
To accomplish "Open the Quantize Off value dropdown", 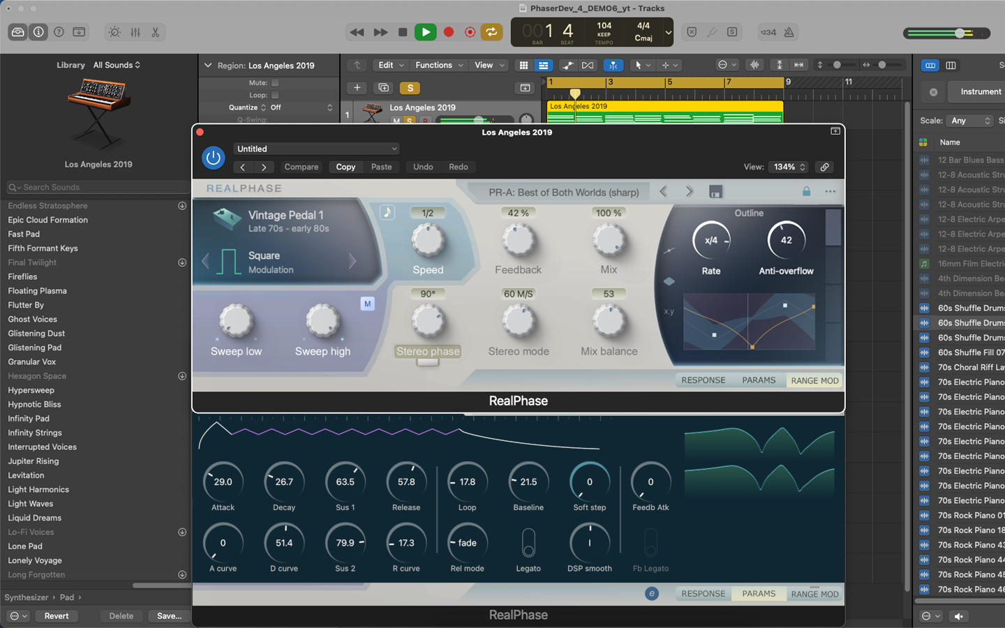I will [301, 107].
